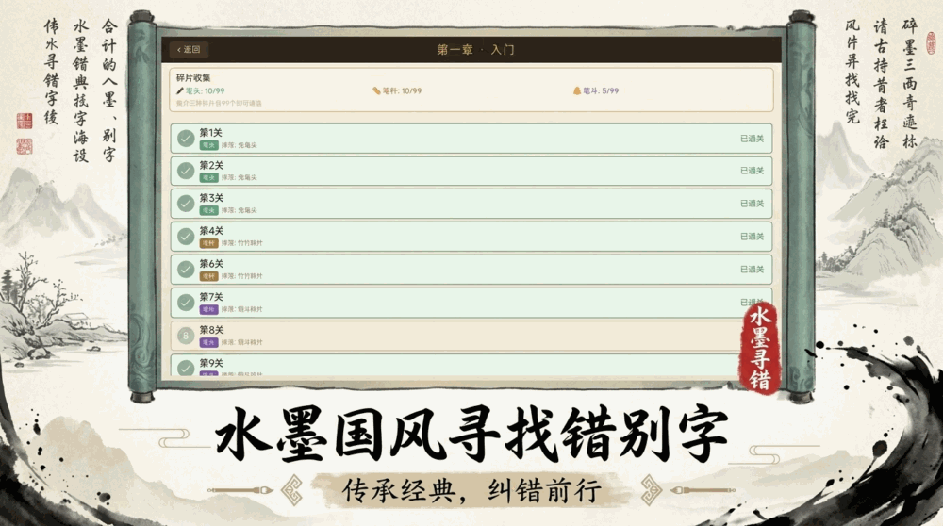943x526 pixels.
Task: Click the 碎片收集 panel heading
Action: click(x=193, y=77)
